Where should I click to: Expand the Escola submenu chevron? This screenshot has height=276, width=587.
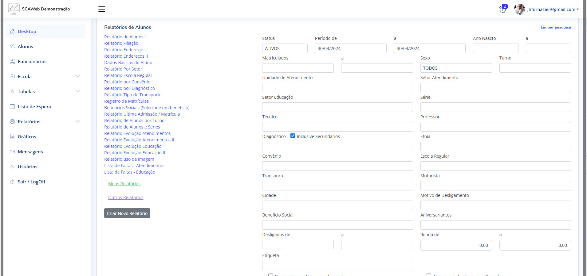pos(78,77)
